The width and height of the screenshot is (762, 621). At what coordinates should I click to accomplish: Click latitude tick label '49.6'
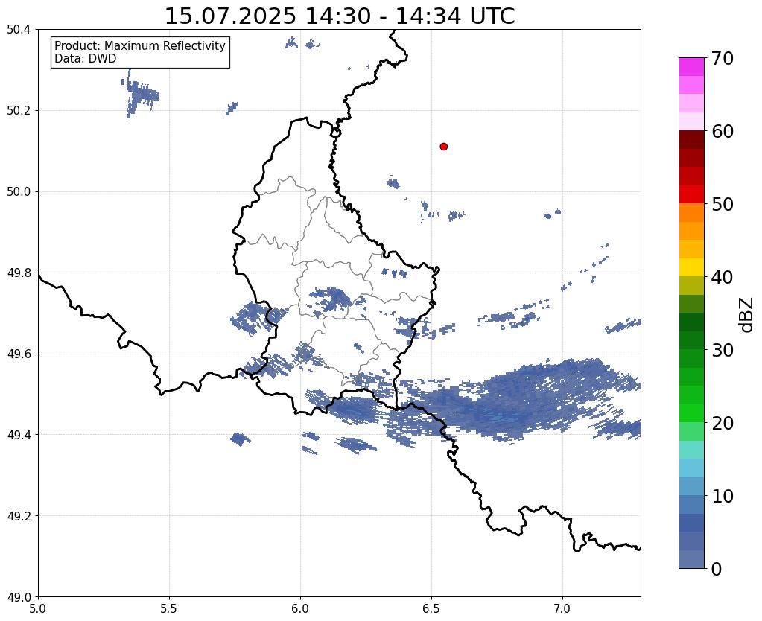pos(19,354)
